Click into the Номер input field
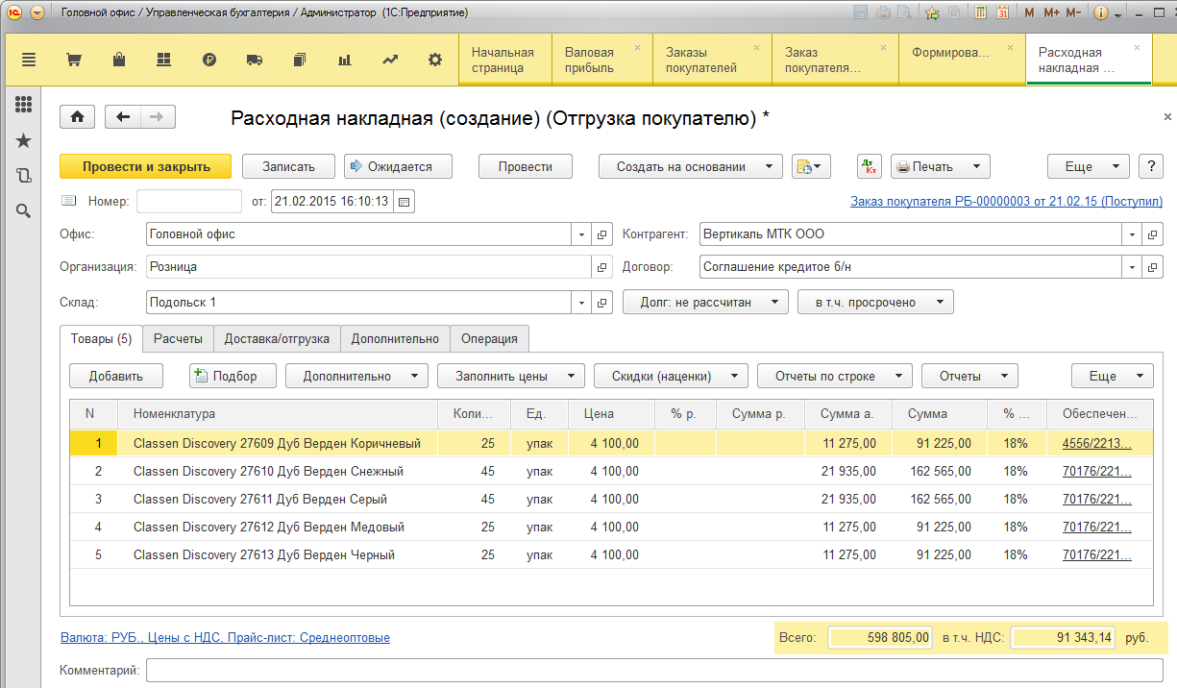The height and width of the screenshot is (688, 1177). pos(189,202)
